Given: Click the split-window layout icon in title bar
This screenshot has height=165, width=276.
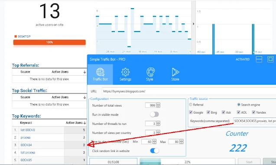Looking at the screenshot, I should [259, 59].
